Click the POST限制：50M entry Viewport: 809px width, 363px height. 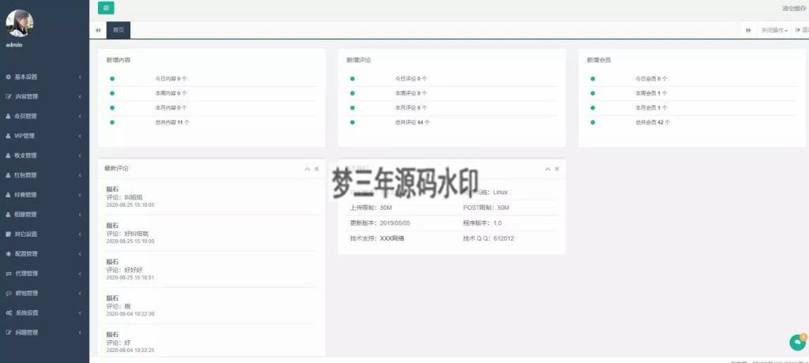(486, 208)
